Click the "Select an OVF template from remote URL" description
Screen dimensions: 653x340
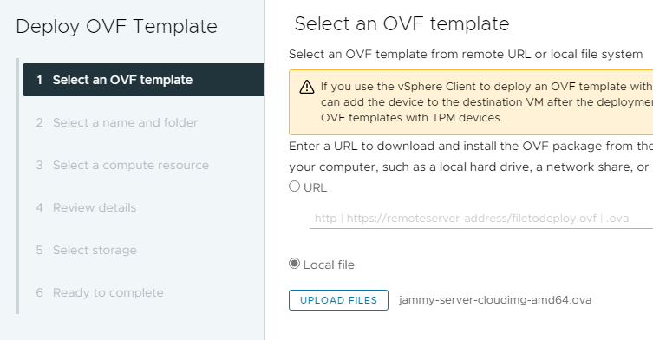coord(466,54)
